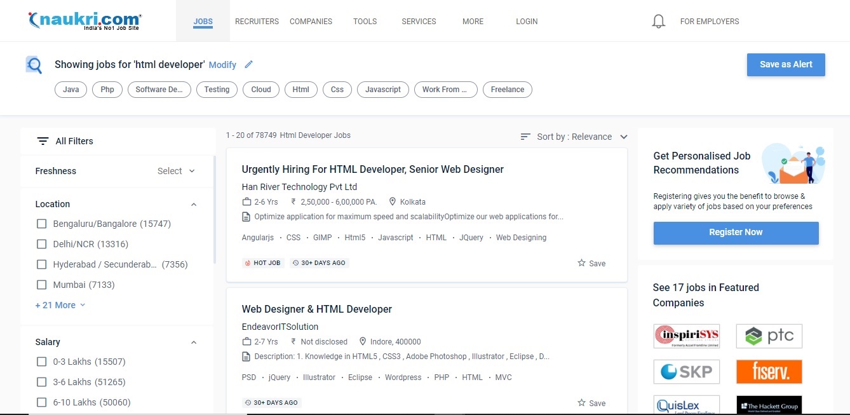Click the star Save icon on Han River job

[x=581, y=263]
